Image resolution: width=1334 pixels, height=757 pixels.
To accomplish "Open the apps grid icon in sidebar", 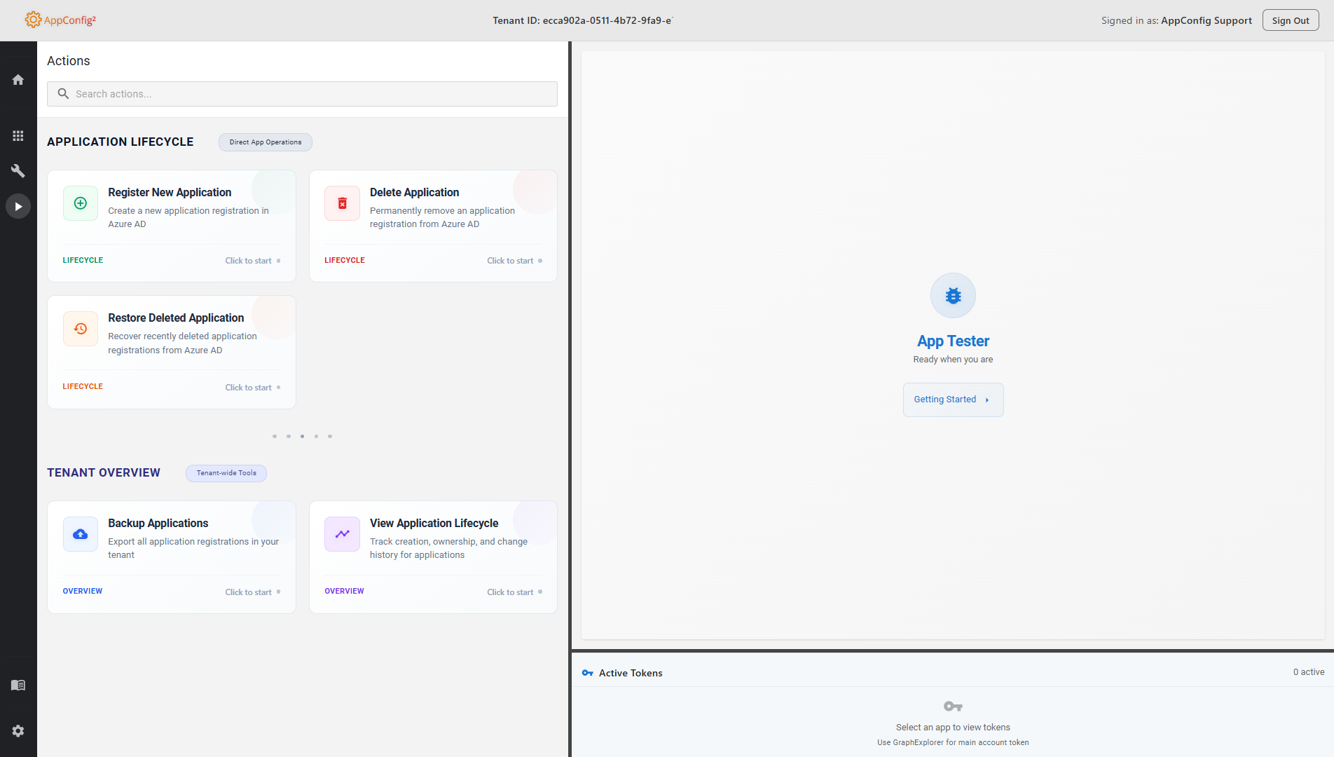I will [18, 136].
